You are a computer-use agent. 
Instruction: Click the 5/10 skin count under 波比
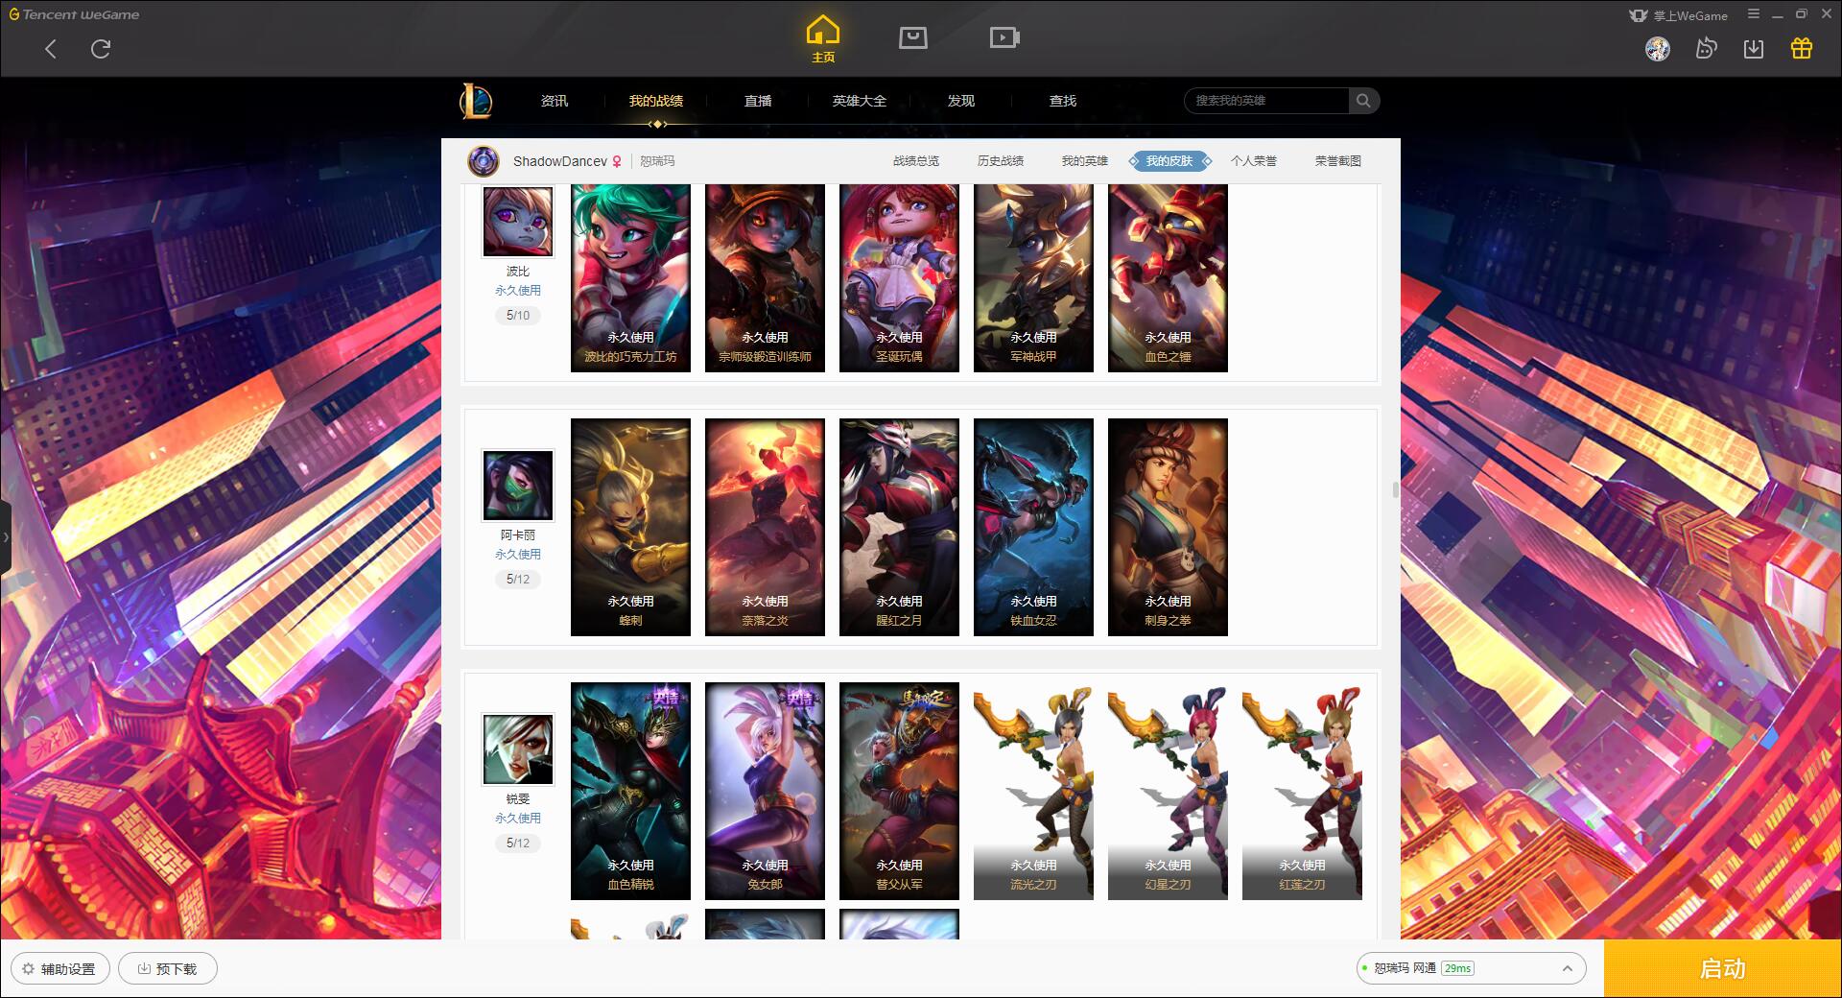[x=518, y=316]
